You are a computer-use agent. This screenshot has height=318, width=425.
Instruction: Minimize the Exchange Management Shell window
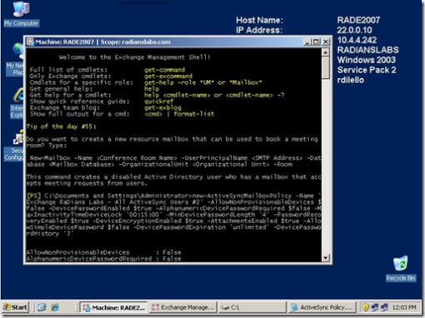point(307,42)
